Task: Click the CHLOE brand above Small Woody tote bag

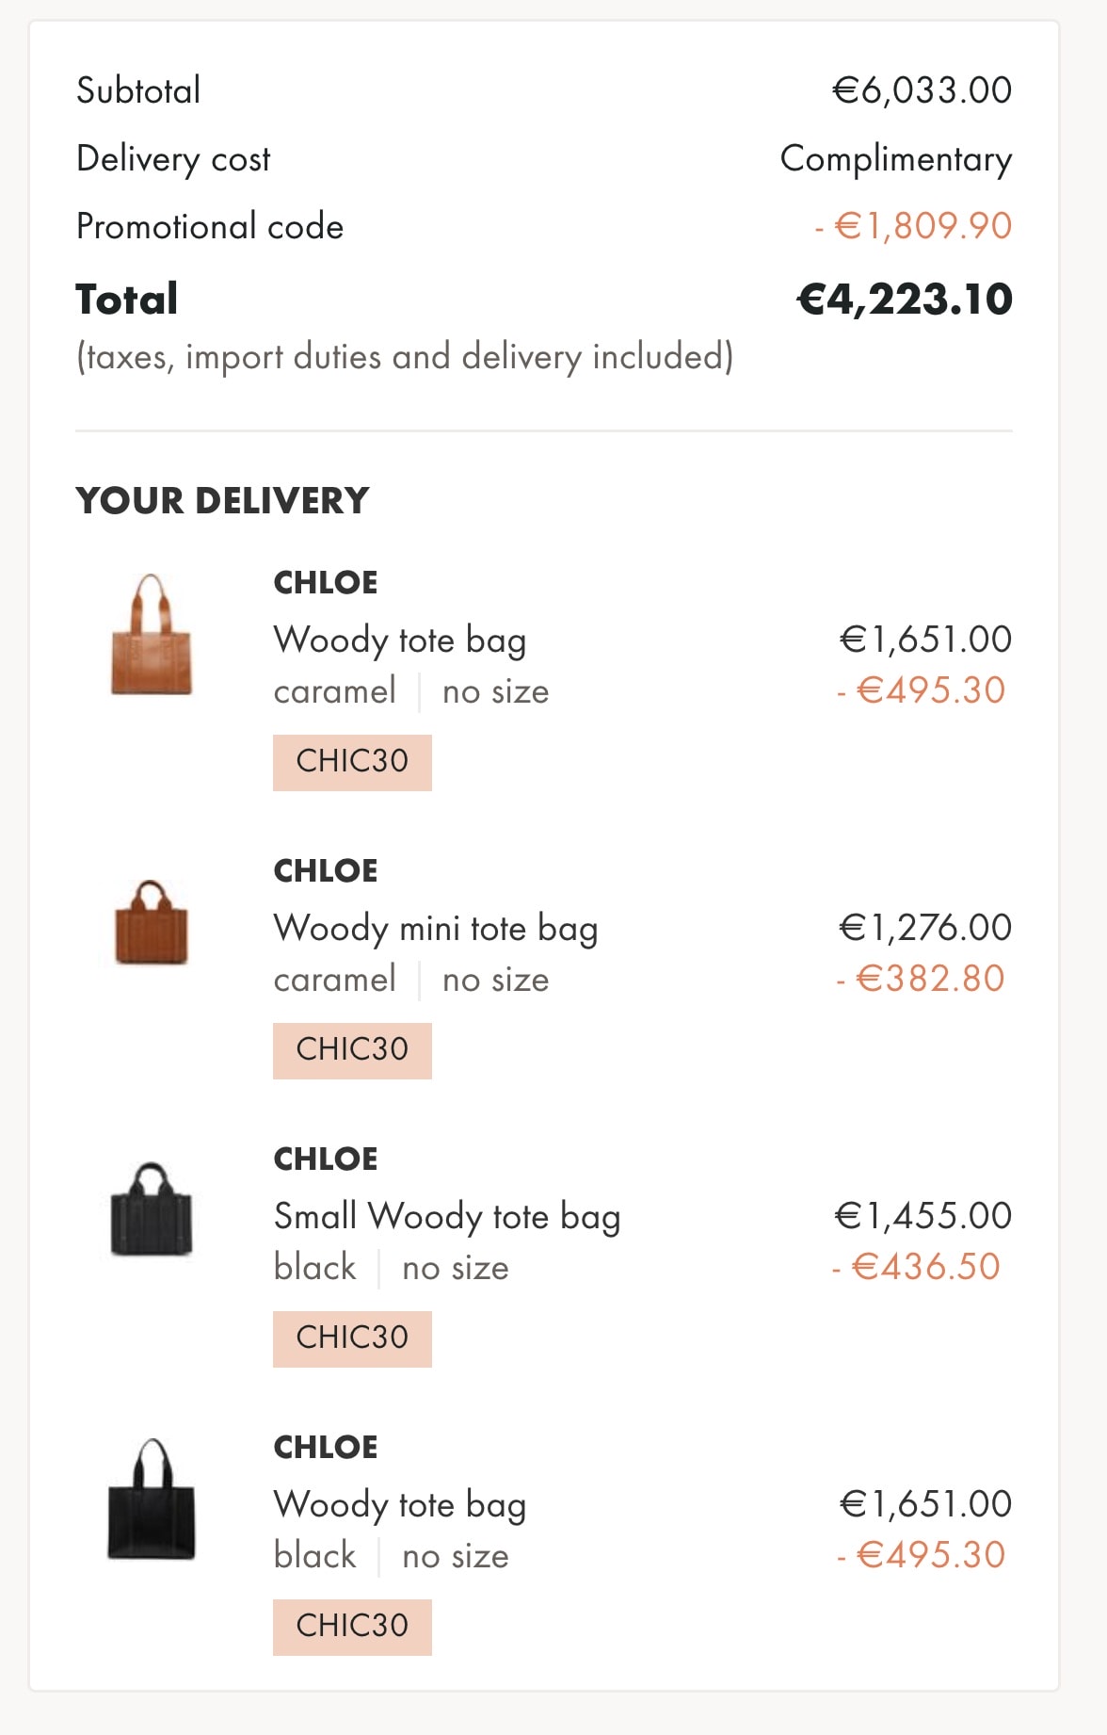Action: point(326,1159)
